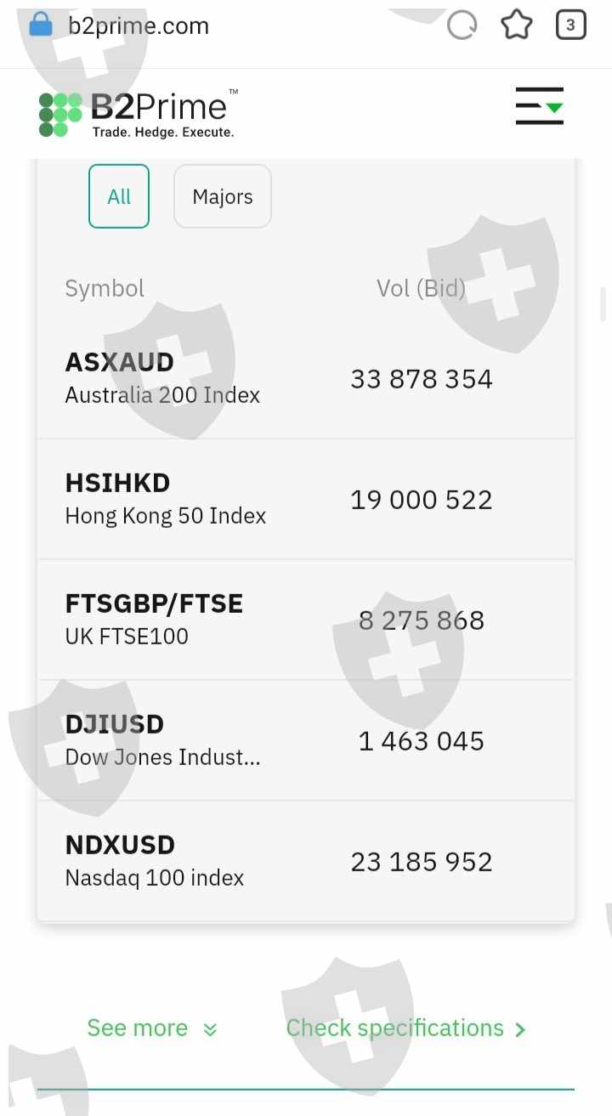The width and height of the screenshot is (612, 1116).
Task: Click the b2prime.com address bar URL
Action: [139, 25]
